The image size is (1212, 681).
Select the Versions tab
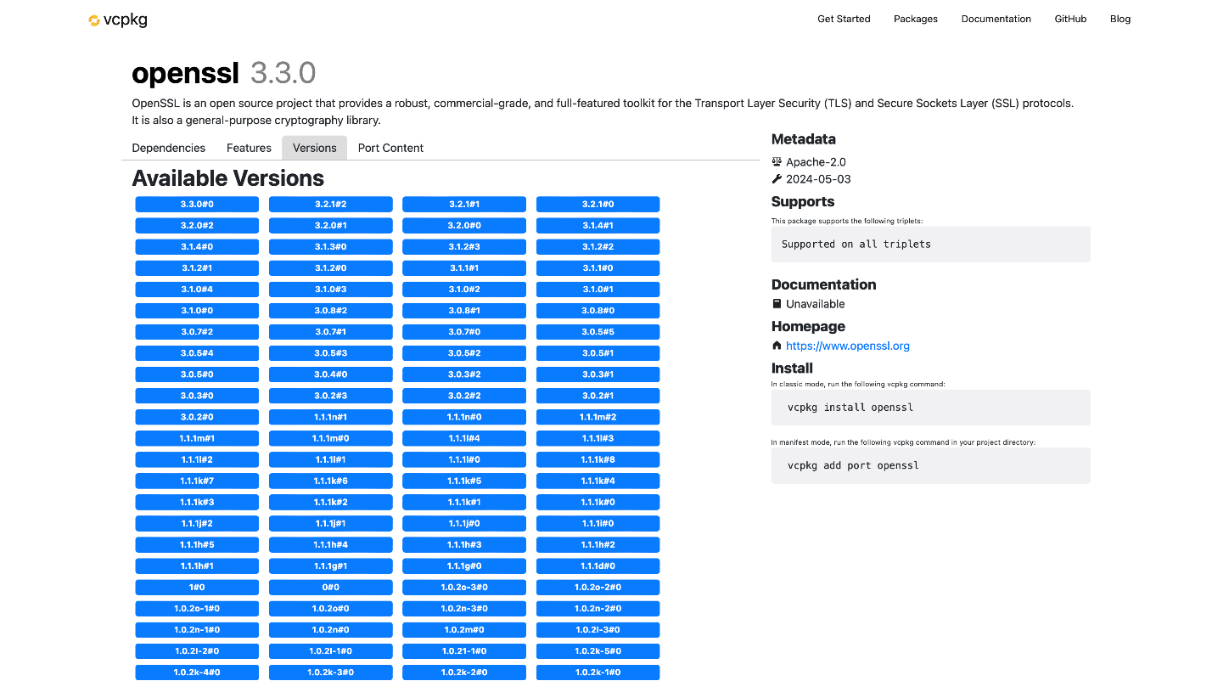pyautogui.click(x=315, y=148)
